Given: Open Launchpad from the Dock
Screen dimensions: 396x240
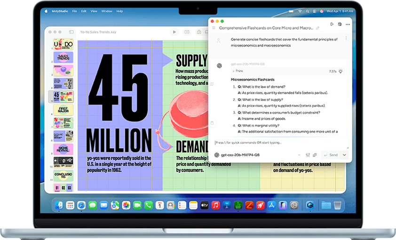Looking at the screenshot, I should pyautogui.click(x=70, y=205).
